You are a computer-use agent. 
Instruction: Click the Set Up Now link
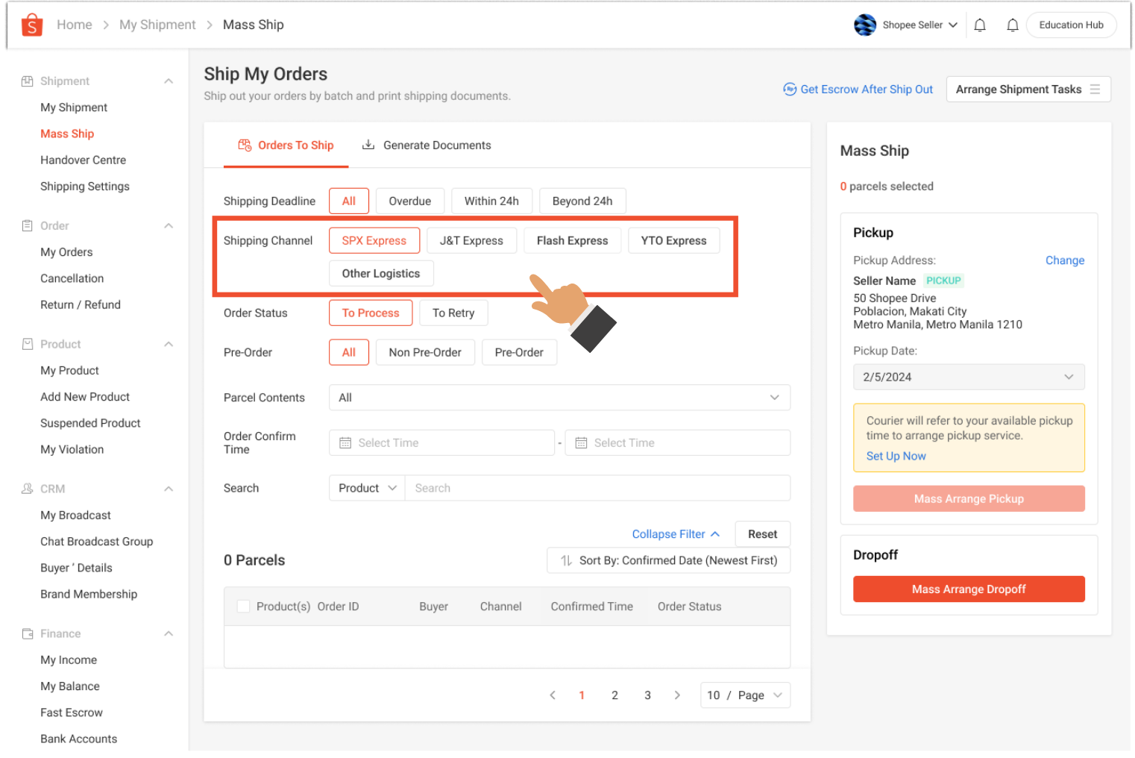coord(896,457)
